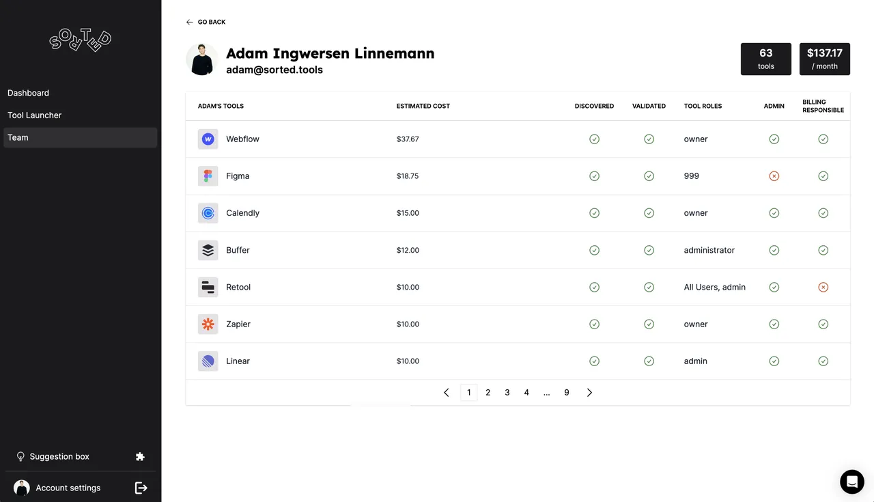Click Calendly's Admin check icon
874x502 pixels.
click(774, 213)
